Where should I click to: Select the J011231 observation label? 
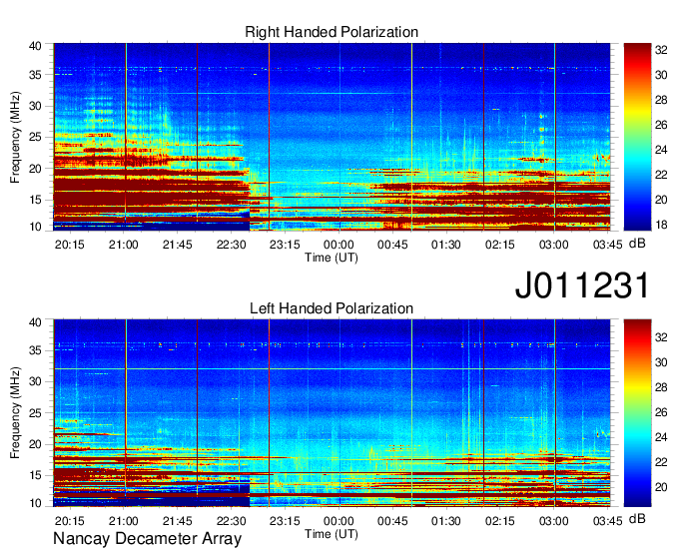(582, 285)
